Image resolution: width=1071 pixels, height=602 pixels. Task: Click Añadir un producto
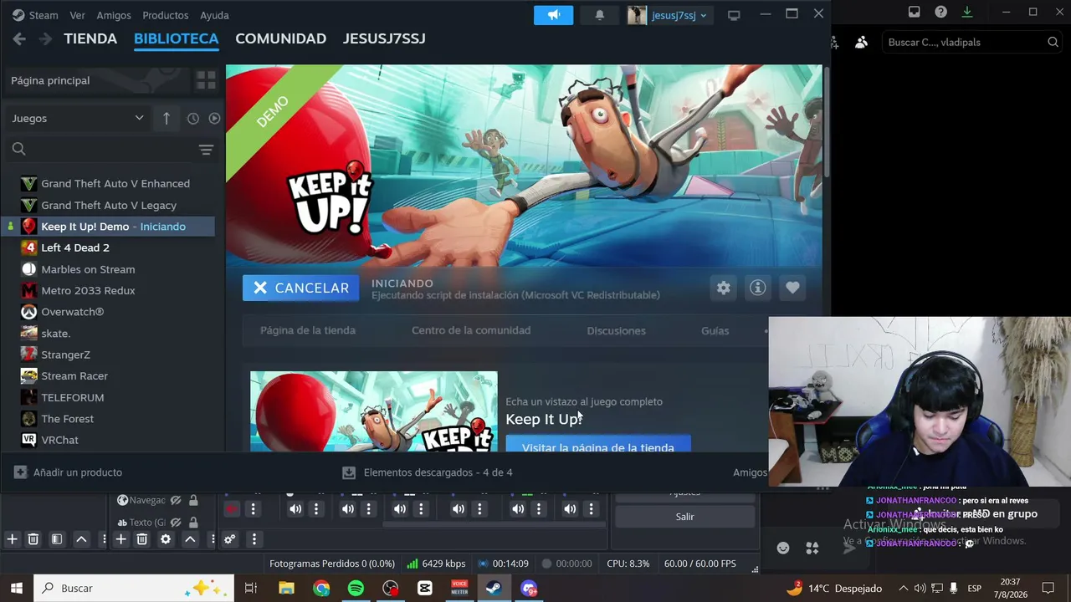68,472
